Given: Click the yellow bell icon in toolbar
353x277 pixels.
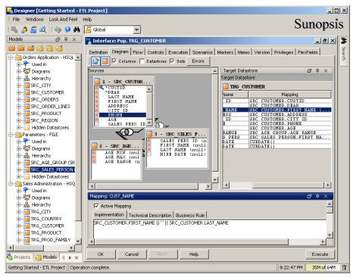Looking at the screenshot, I should (24, 30).
